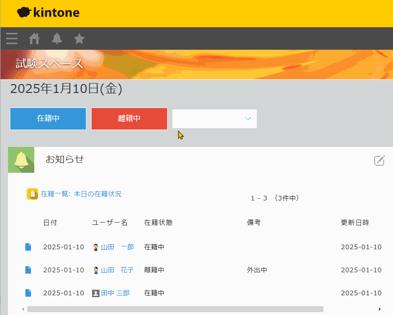Click 離籍中 status in 山田 花子 row
This screenshot has height=315, width=393.
154,270
